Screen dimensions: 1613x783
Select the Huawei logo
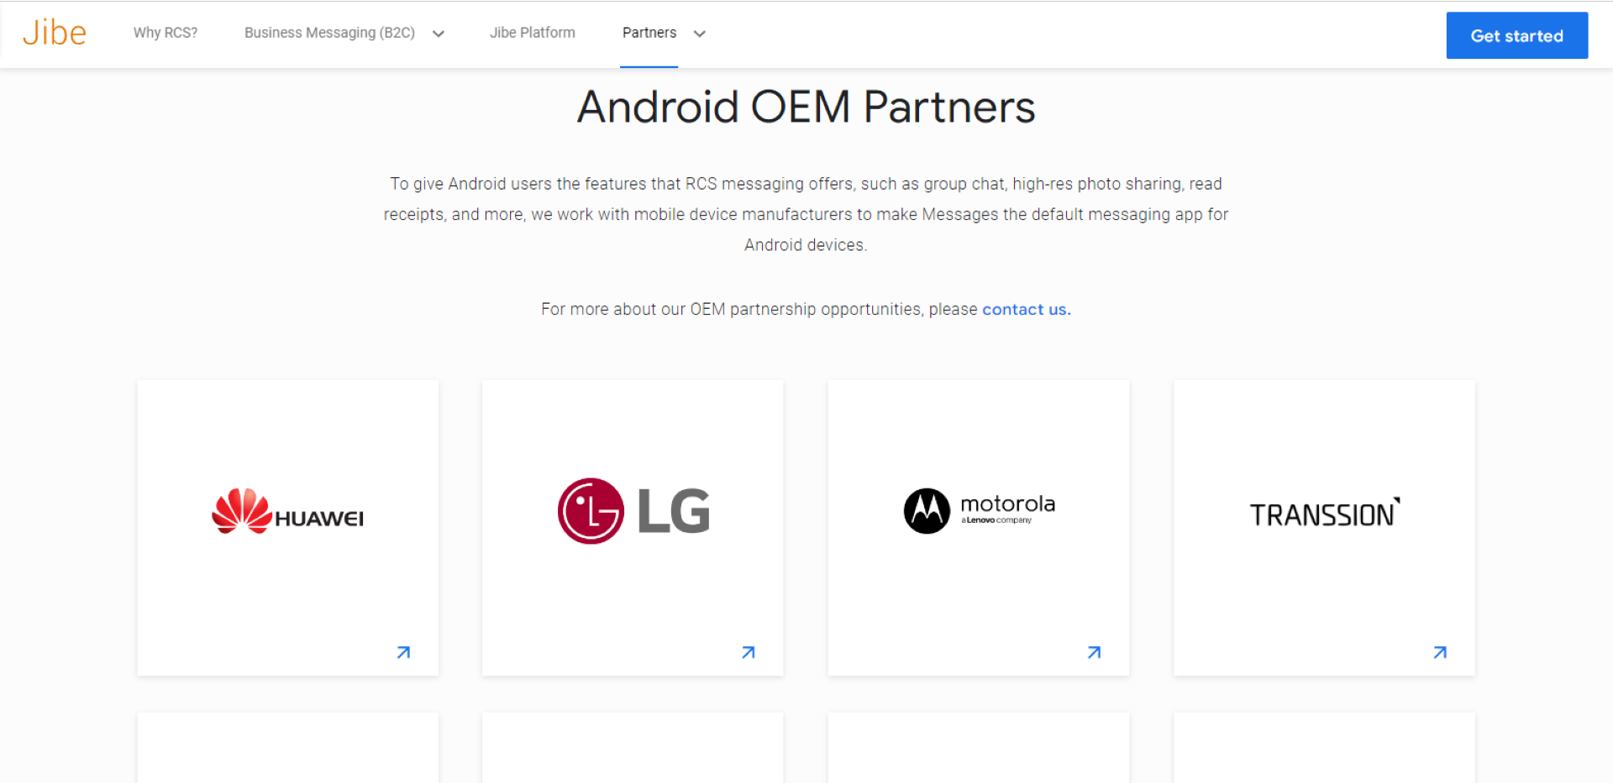click(x=288, y=511)
